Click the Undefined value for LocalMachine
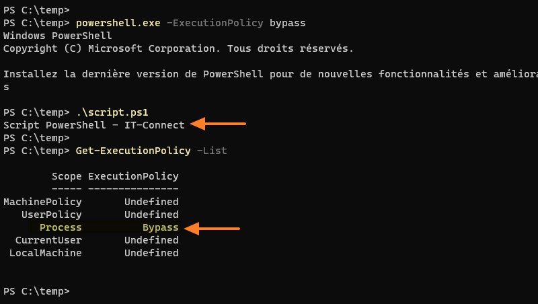The image size is (538, 304). pyautogui.click(x=151, y=253)
